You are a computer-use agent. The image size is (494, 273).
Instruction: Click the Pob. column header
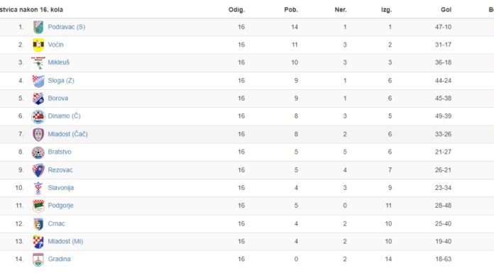click(291, 9)
